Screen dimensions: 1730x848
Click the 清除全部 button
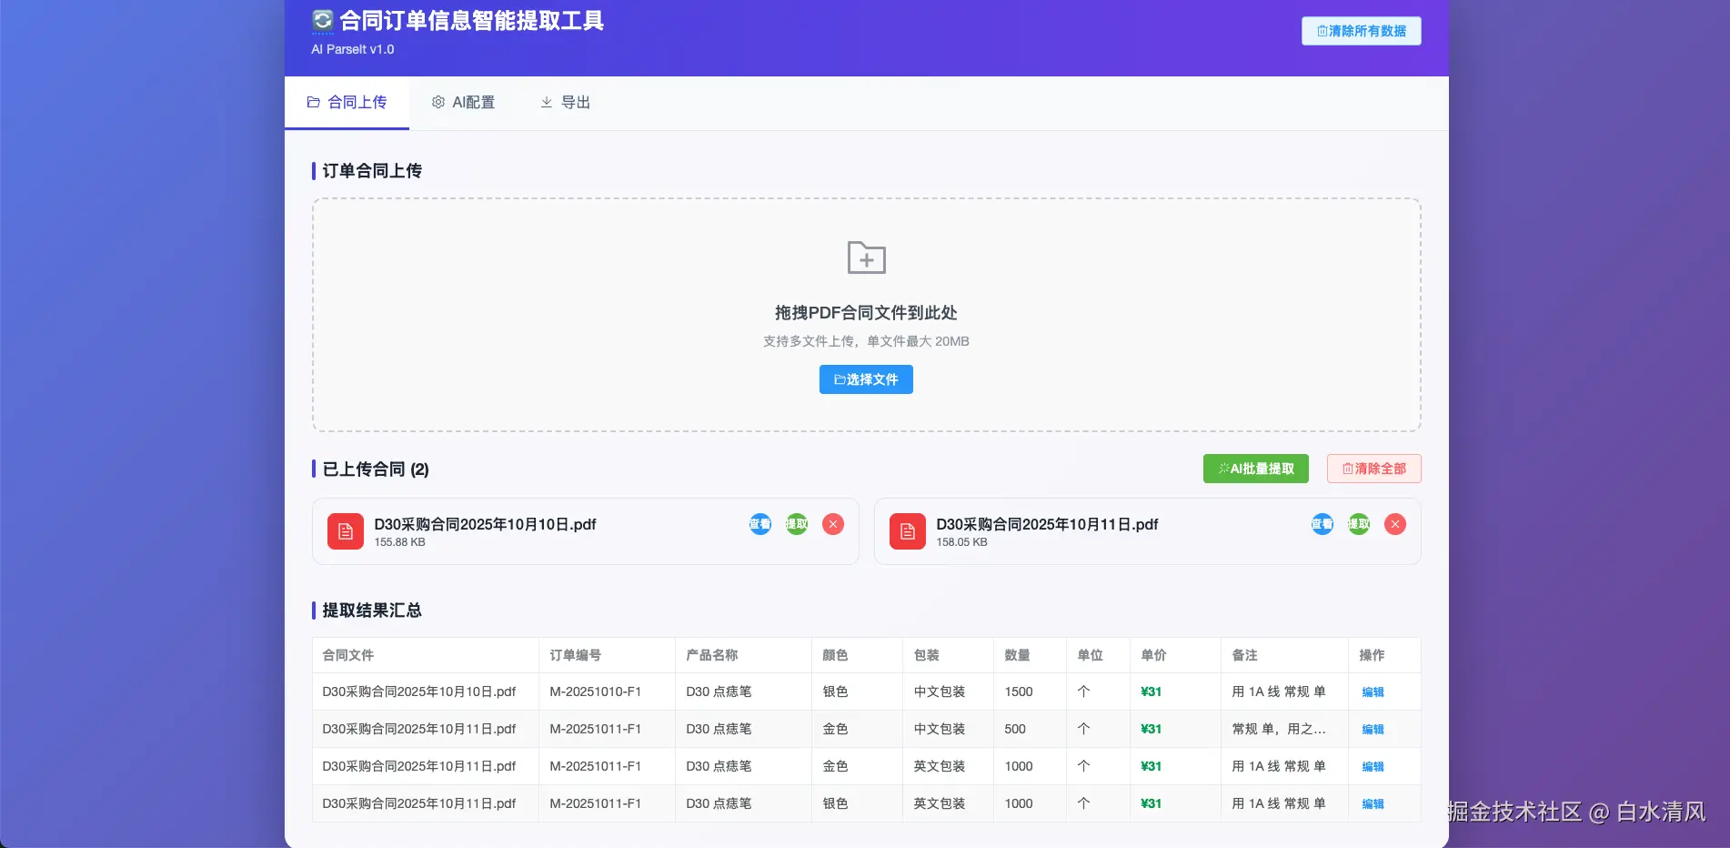(x=1374, y=469)
